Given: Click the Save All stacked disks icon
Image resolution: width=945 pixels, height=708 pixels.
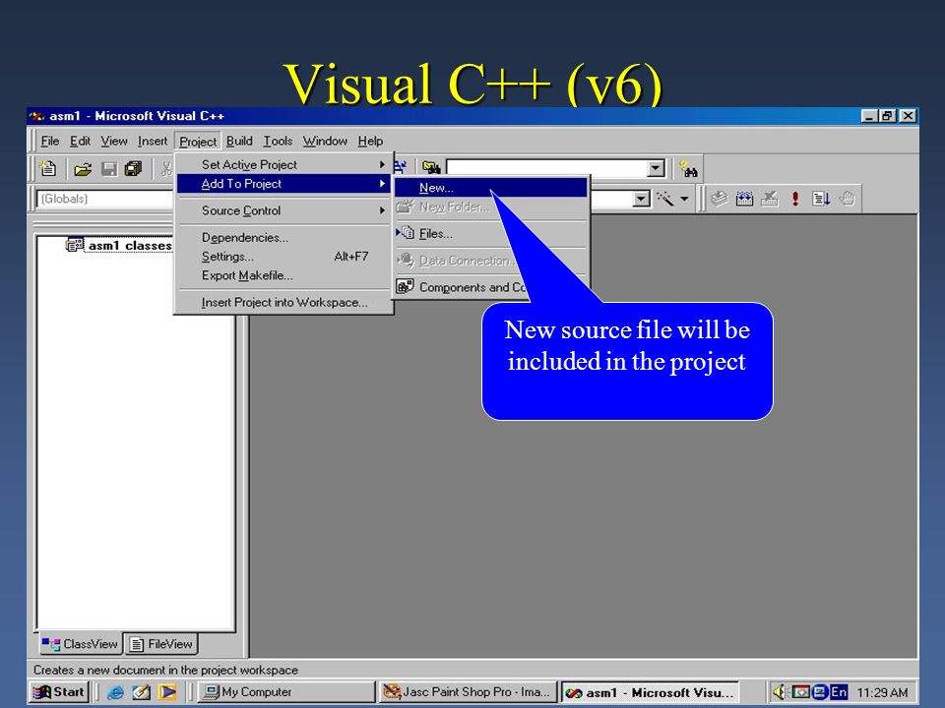Looking at the screenshot, I should tap(133, 169).
